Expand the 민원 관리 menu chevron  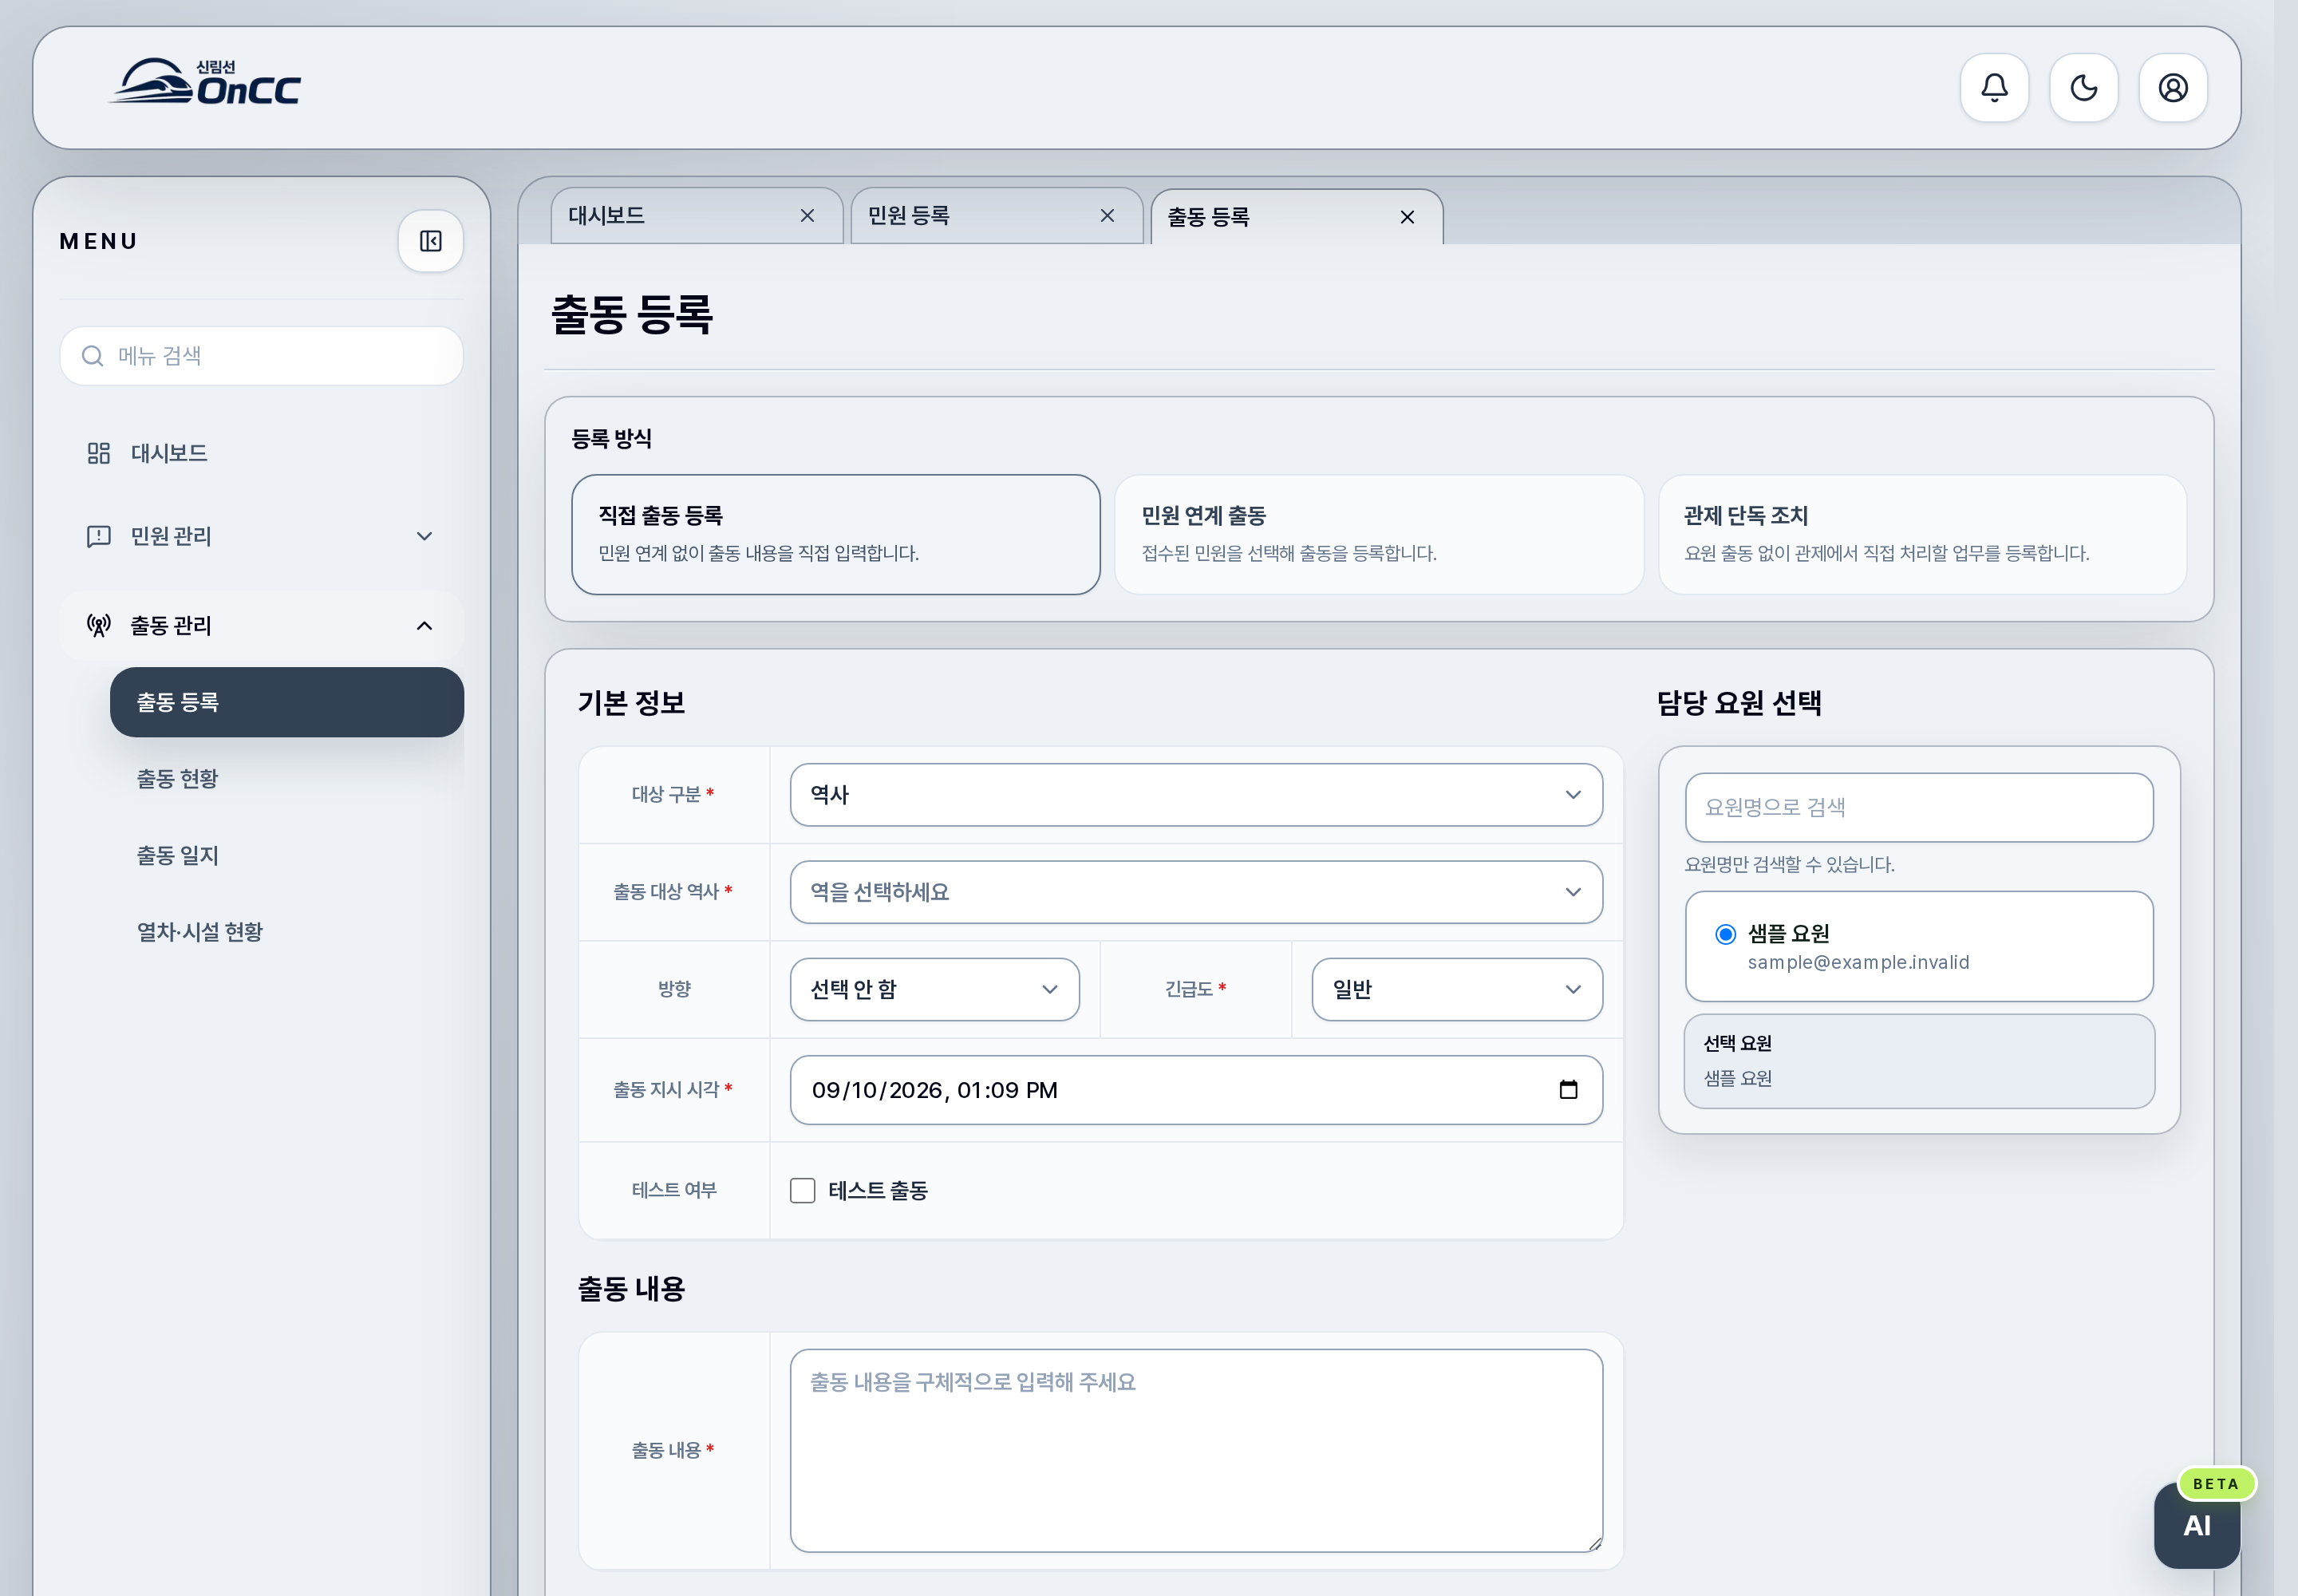pos(424,536)
